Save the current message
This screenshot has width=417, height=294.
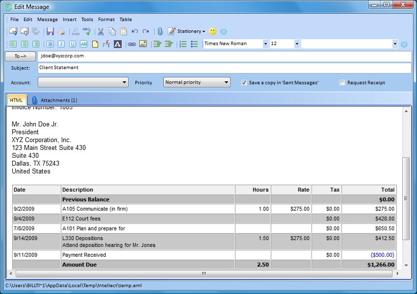point(51,31)
